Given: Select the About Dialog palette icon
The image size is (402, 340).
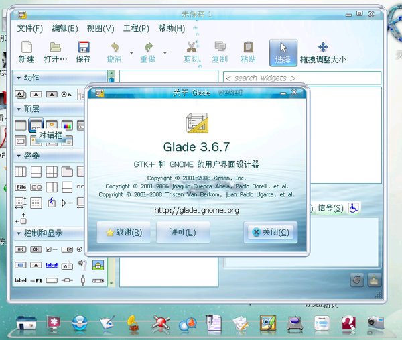Looking at the screenshot, I should (x=52, y=125).
